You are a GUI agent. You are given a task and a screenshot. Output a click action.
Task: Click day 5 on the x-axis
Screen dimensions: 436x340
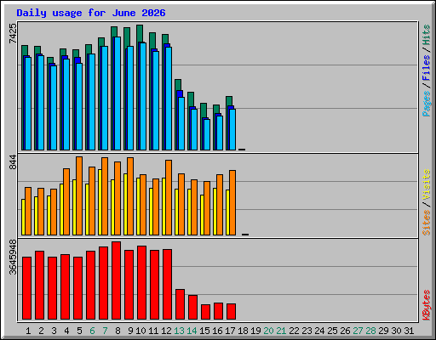(79, 331)
